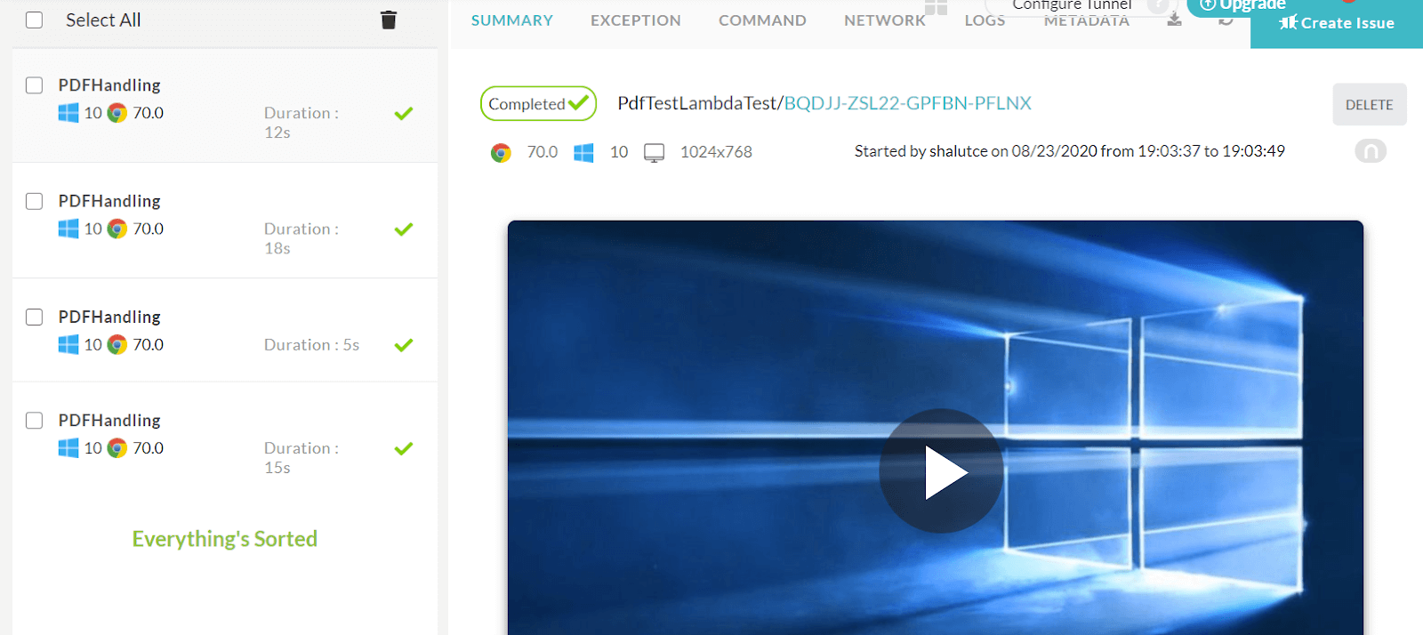Click the round gray icon below DELETE button

click(x=1371, y=151)
